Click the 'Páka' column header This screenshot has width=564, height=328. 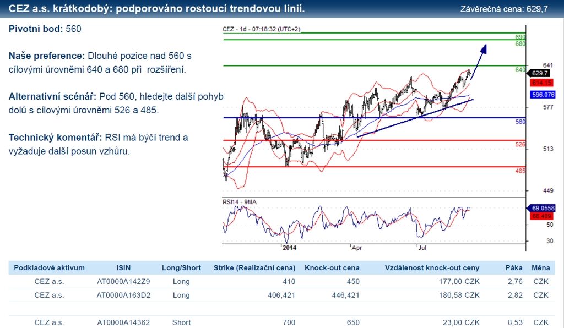point(514,267)
